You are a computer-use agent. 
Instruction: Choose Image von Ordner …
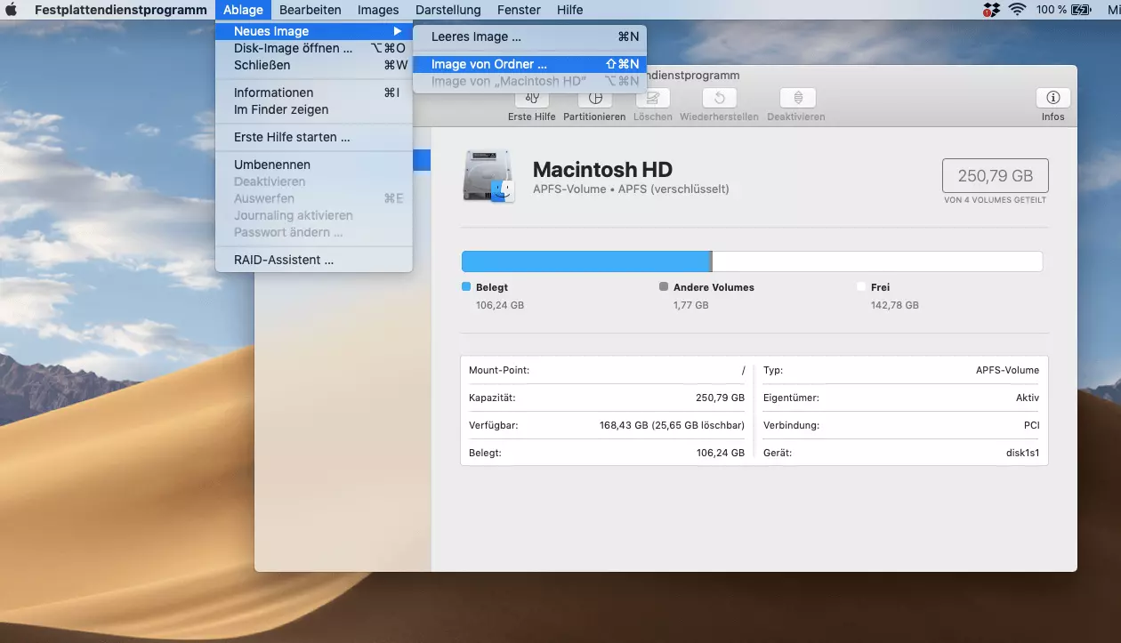(530, 64)
